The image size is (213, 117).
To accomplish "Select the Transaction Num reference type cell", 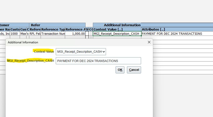I will pyautogui.click(x=53, y=34).
